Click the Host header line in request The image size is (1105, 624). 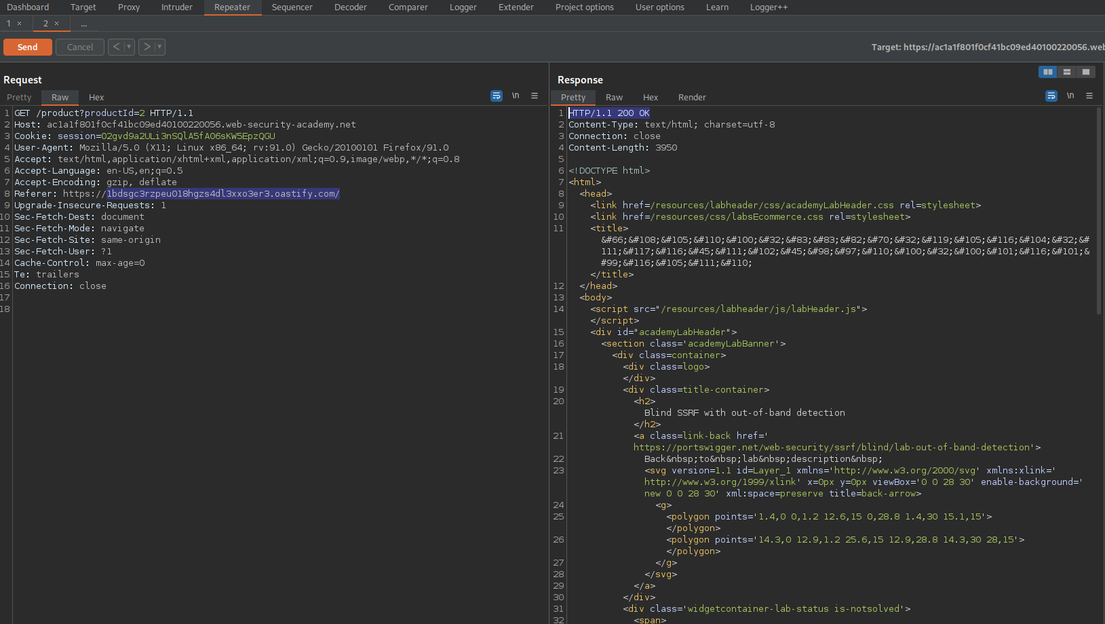tap(185, 125)
